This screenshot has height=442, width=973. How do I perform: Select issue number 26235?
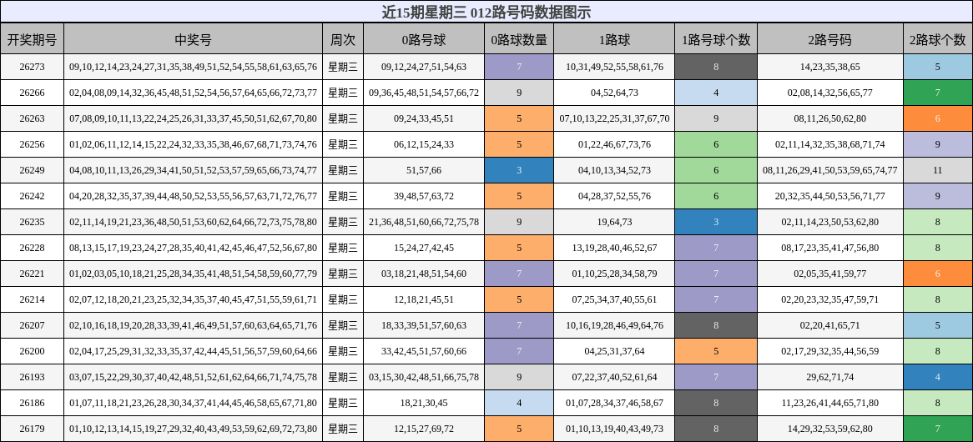(32, 222)
